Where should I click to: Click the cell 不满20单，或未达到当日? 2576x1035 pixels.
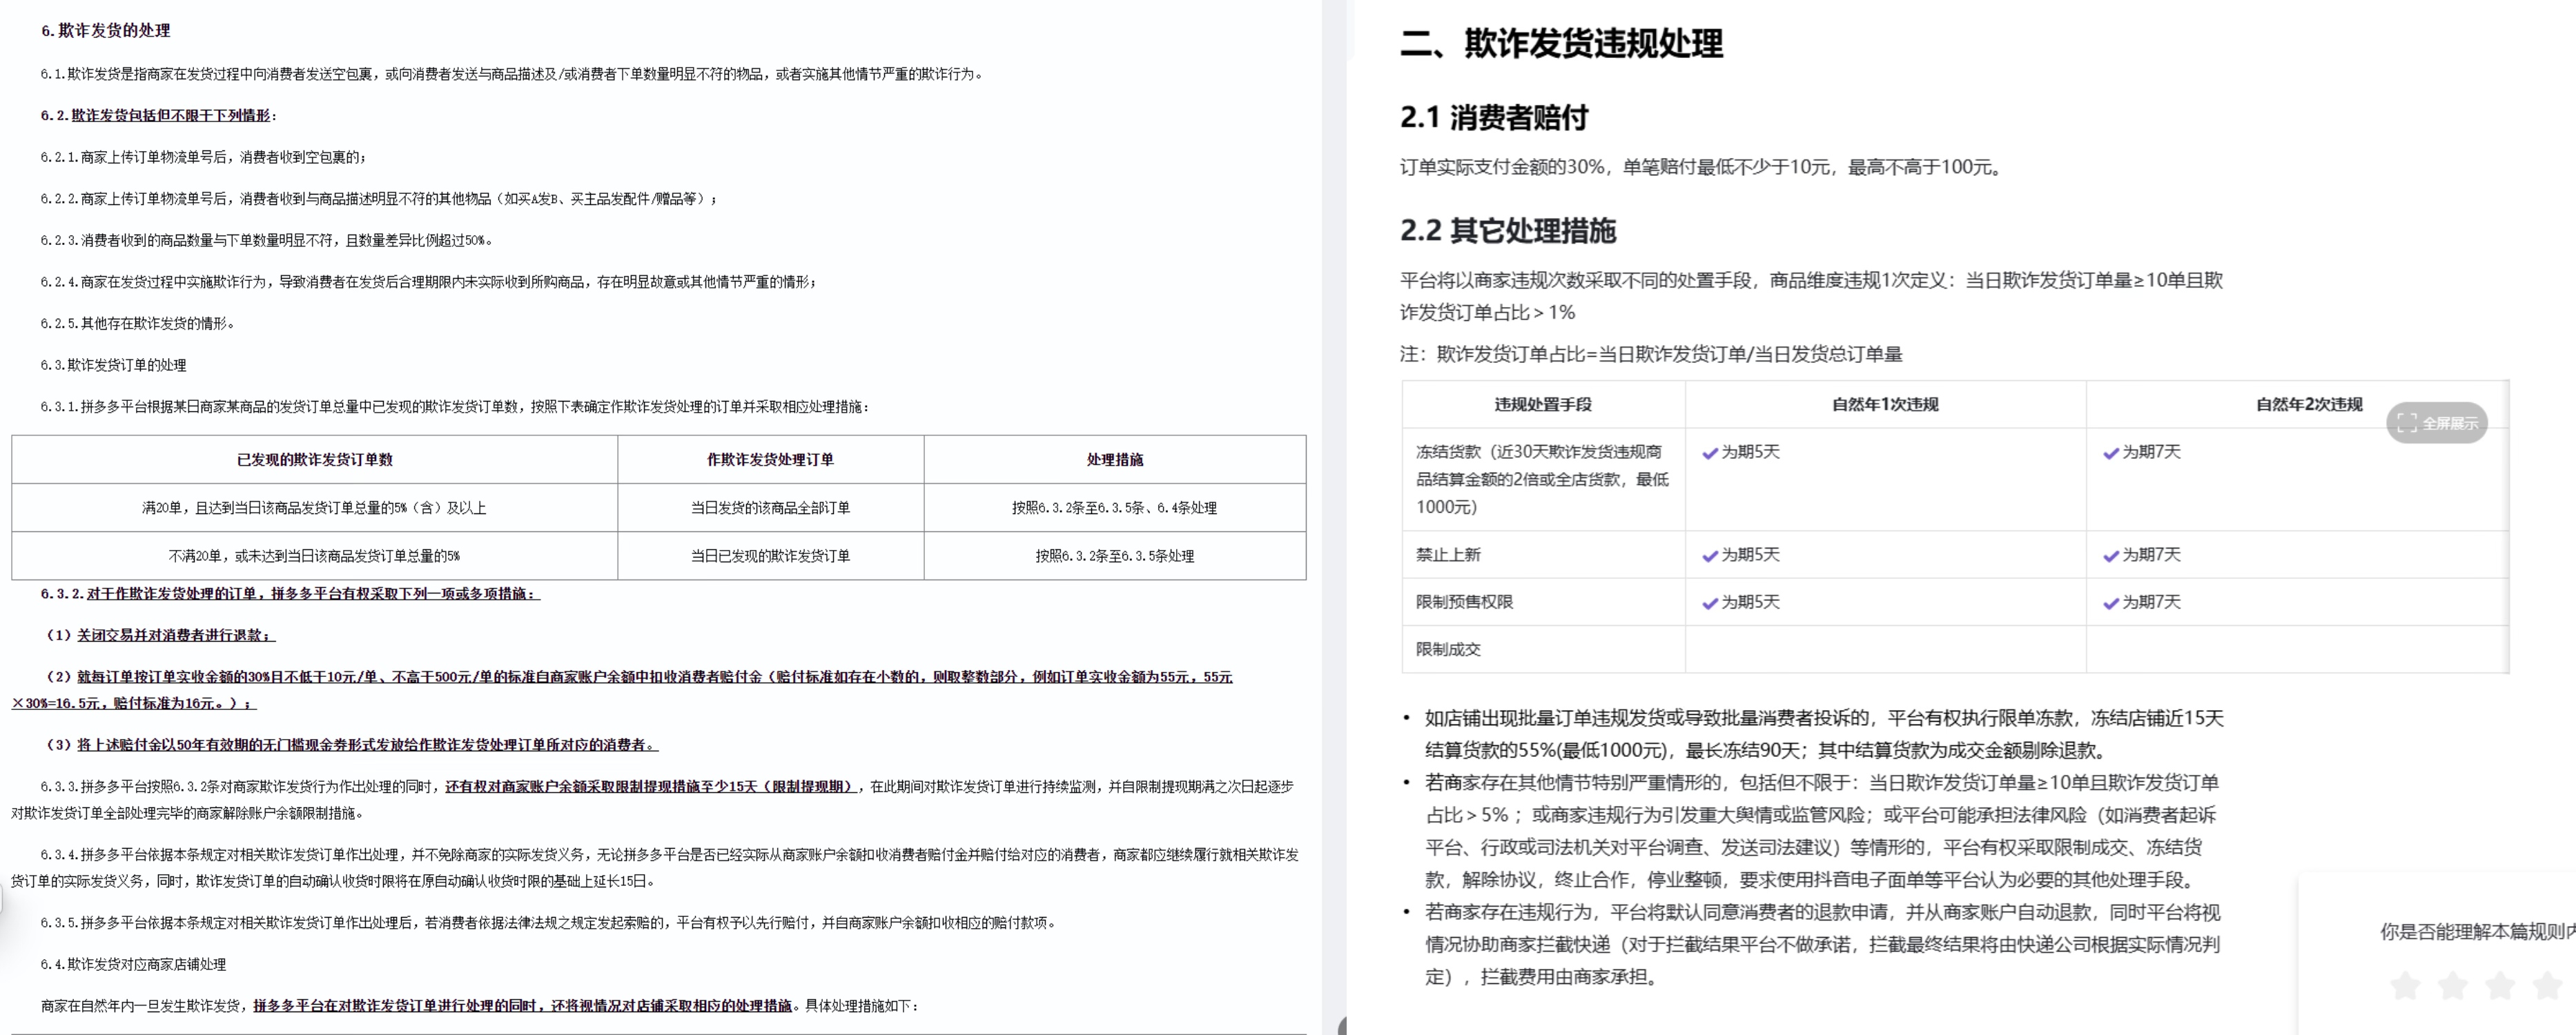coord(314,555)
